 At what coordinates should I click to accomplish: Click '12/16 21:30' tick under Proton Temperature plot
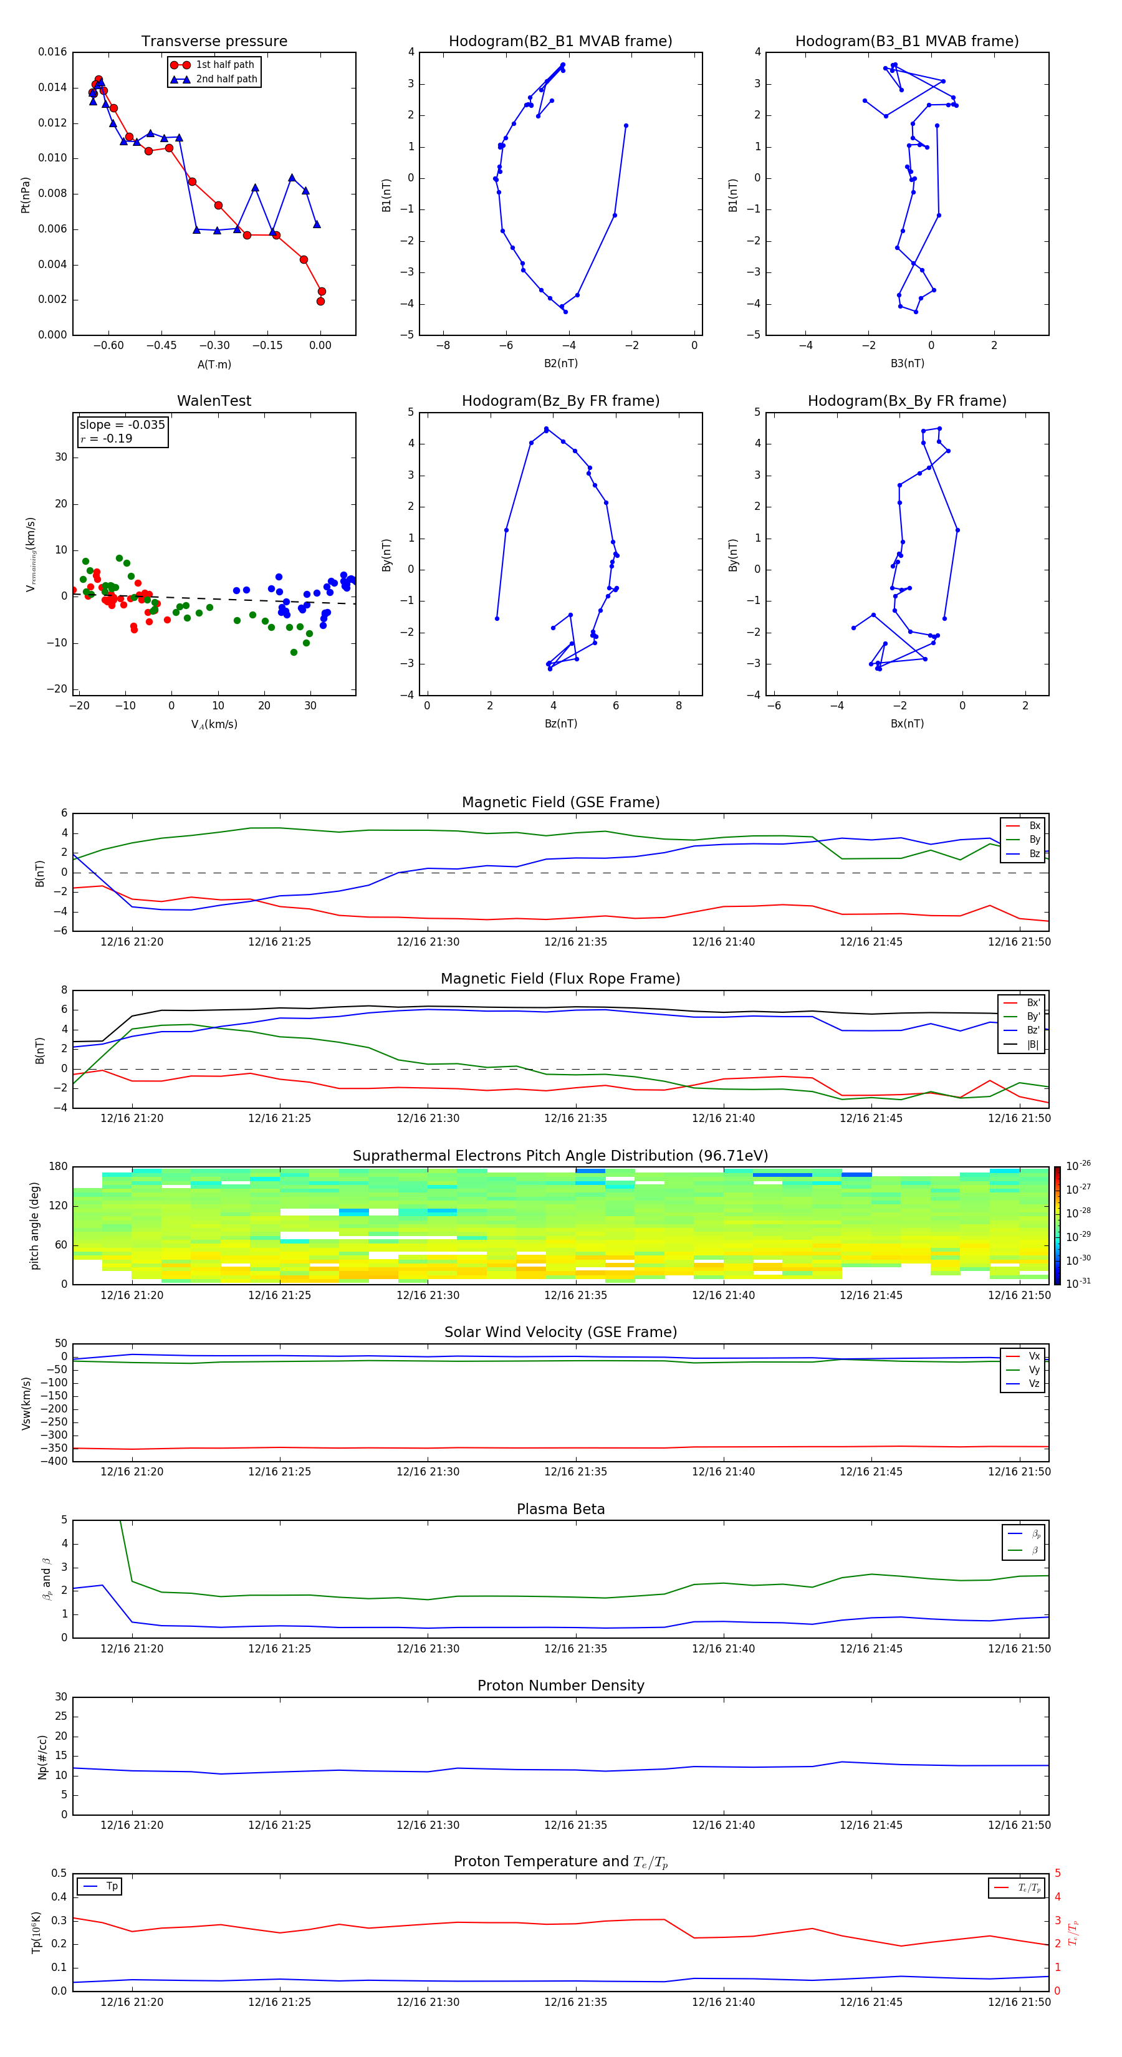pyautogui.click(x=427, y=2003)
